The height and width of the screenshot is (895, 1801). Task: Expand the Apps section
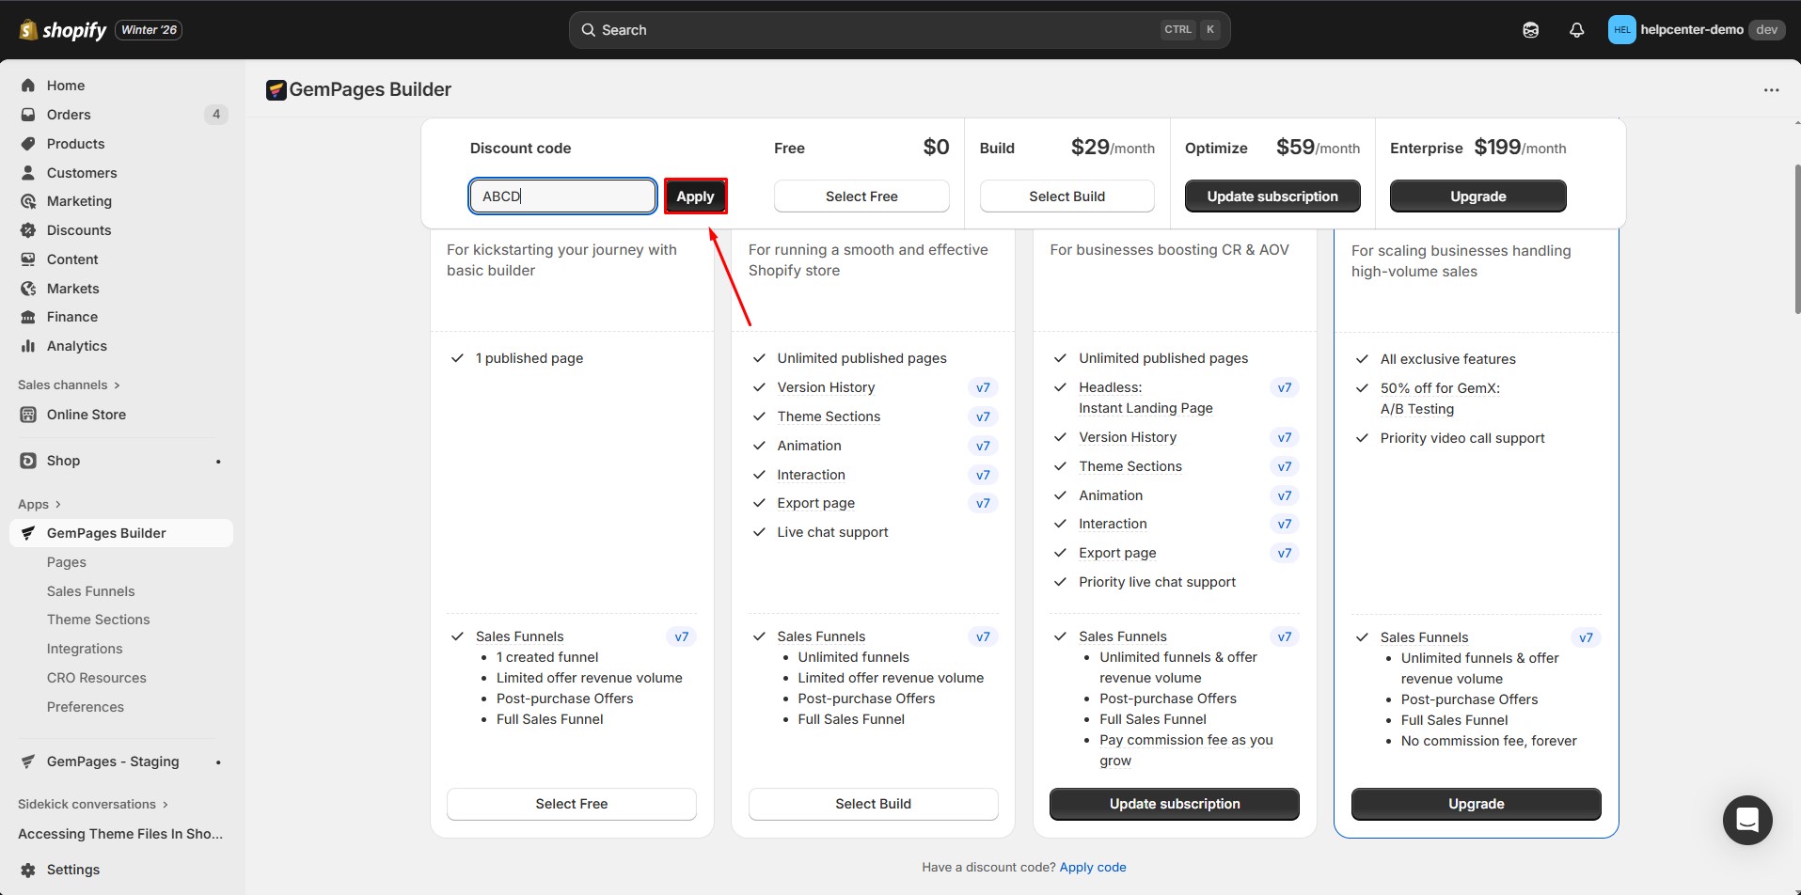(x=39, y=504)
